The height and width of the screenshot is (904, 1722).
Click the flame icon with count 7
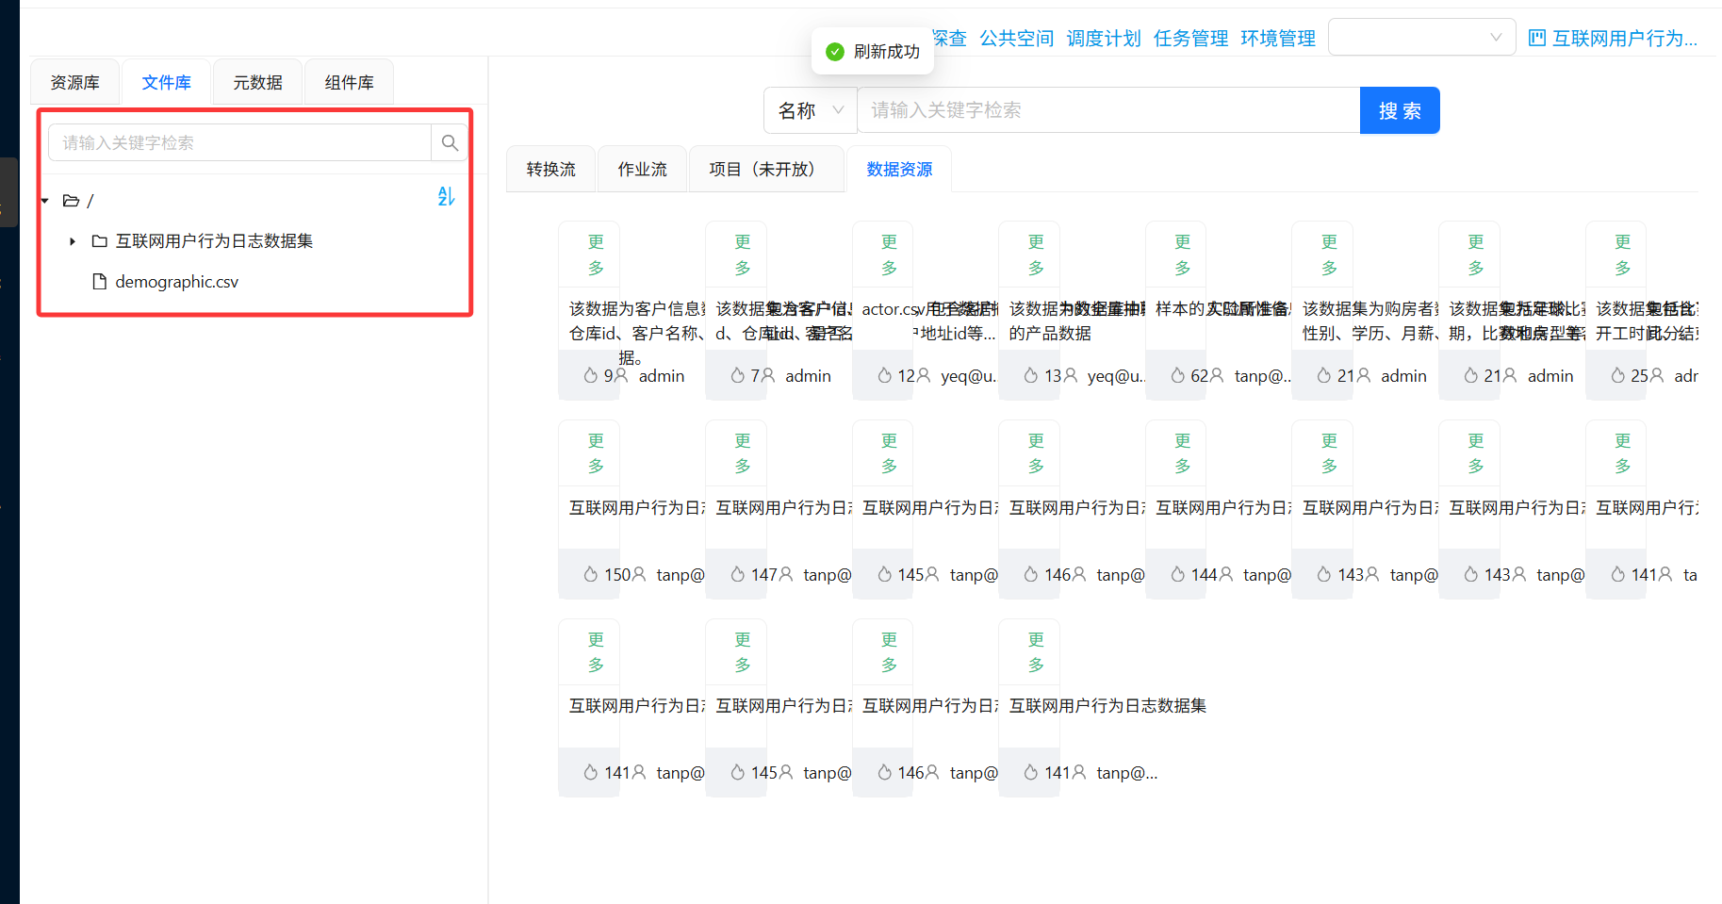pyautogui.click(x=738, y=375)
